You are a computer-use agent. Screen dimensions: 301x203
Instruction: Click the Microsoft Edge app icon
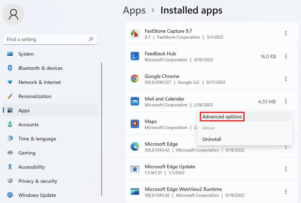(135, 146)
